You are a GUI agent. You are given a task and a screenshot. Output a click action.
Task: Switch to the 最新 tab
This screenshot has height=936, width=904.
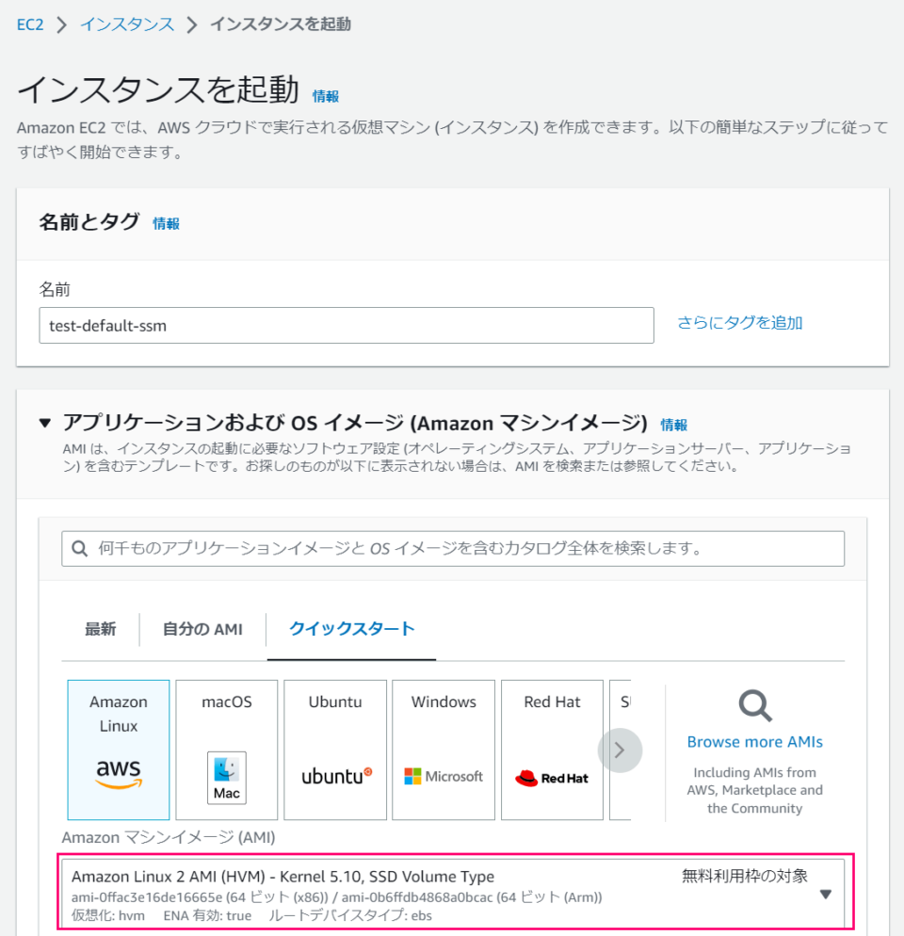tap(101, 629)
